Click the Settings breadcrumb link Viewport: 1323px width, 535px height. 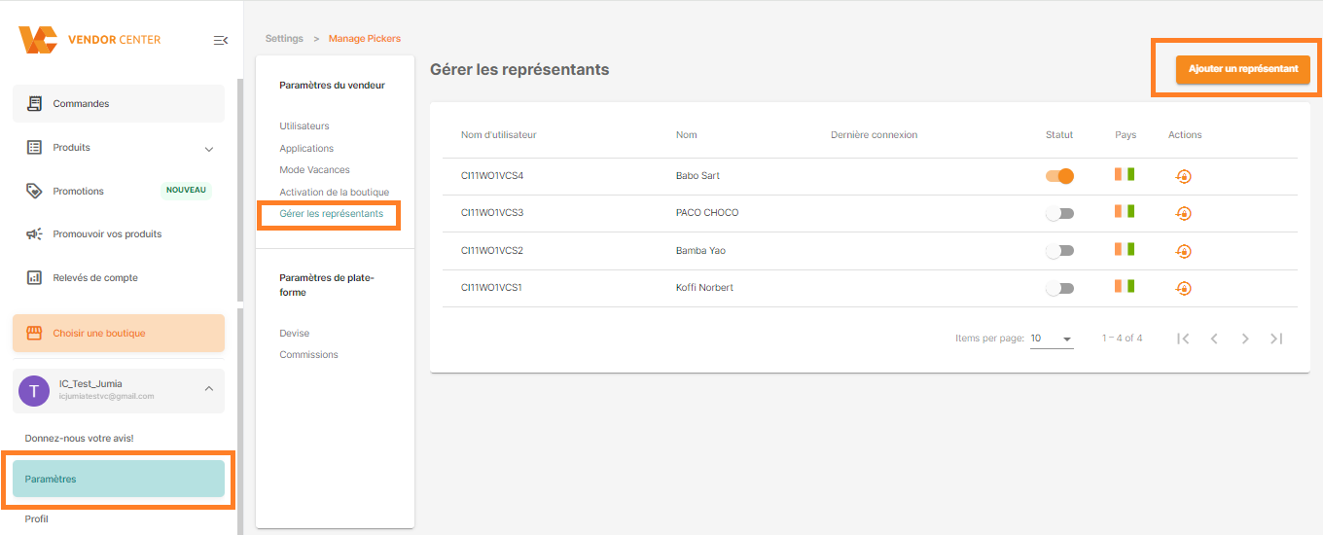coord(284,39)
